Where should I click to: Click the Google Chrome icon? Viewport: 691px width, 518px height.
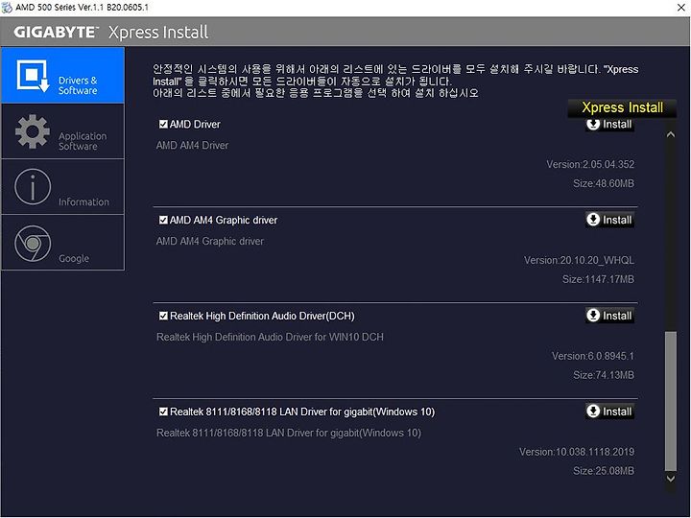tap(33, 243)
